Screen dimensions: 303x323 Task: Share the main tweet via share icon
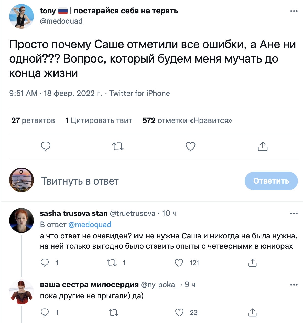pyautogui.click(x=263, y=146)
